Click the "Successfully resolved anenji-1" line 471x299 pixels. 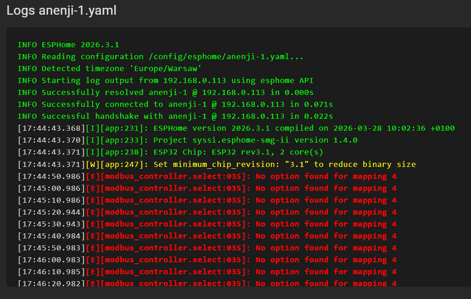pos(165,93)
